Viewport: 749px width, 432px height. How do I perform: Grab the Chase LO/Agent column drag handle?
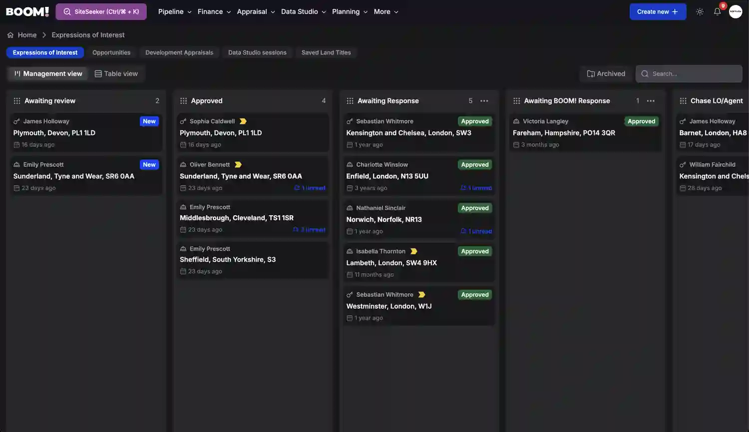[683, 101]
